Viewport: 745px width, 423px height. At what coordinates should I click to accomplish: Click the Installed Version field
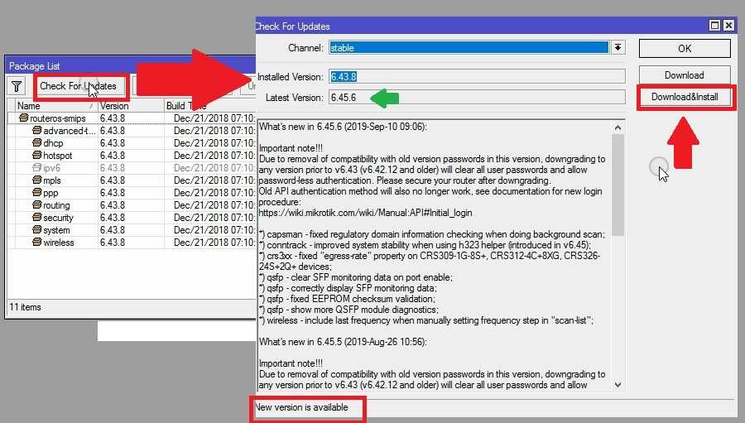[x=476, y=76]
